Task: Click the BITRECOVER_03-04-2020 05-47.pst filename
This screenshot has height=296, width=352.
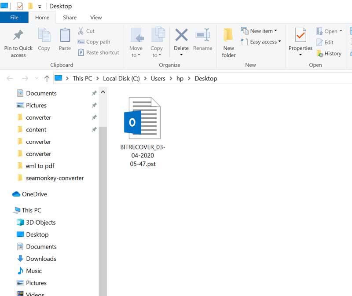Action: tap(143, 155)
